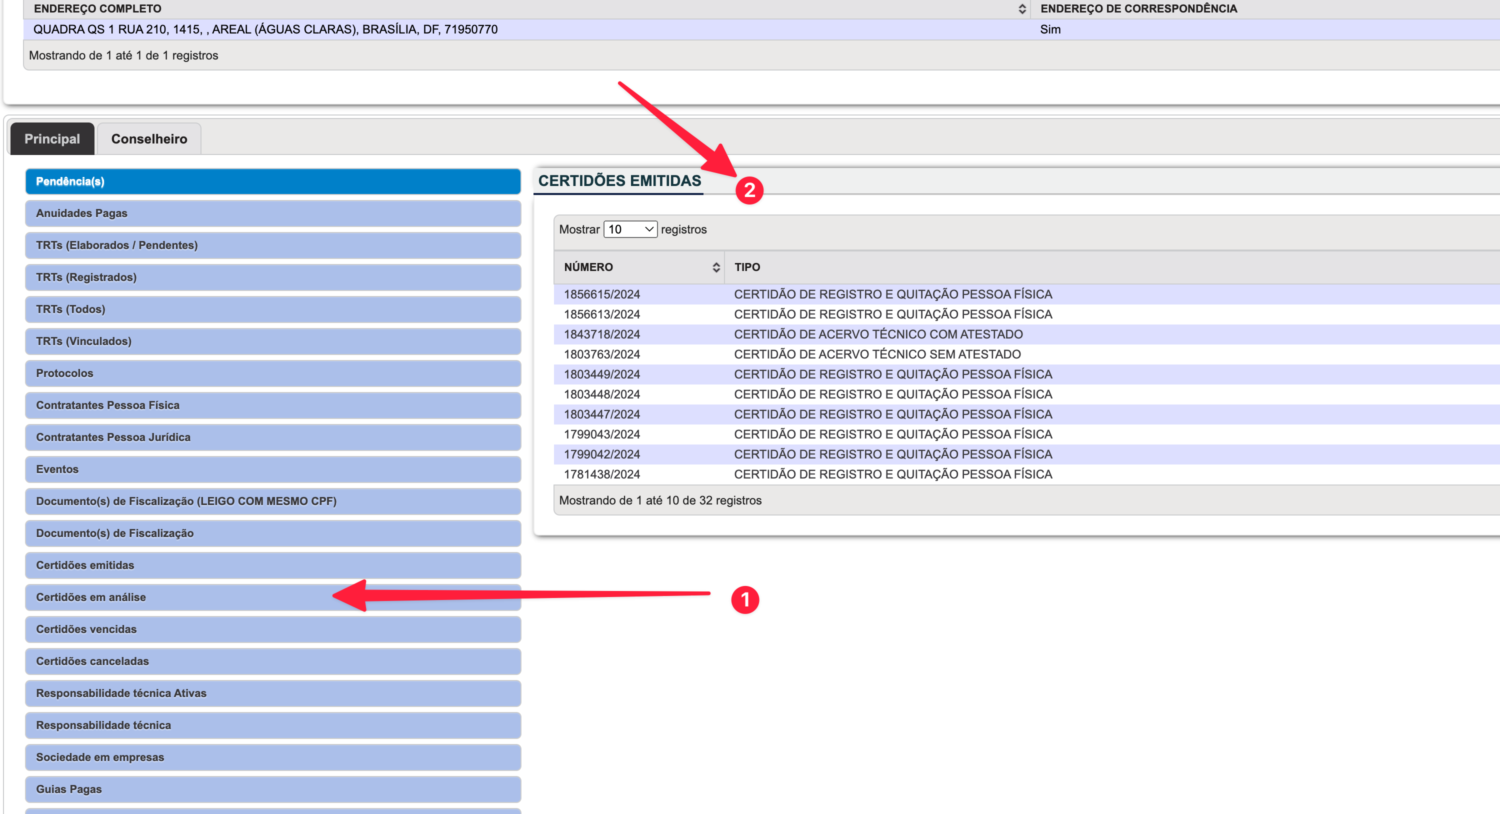Show Certidões emitidas list

(x=272, y=565)
